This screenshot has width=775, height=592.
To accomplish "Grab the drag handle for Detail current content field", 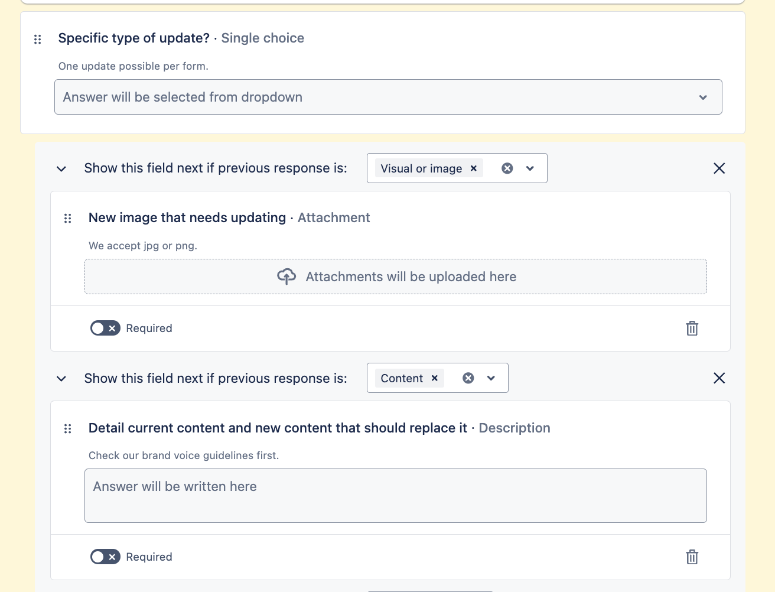I will tap(68, 429).
